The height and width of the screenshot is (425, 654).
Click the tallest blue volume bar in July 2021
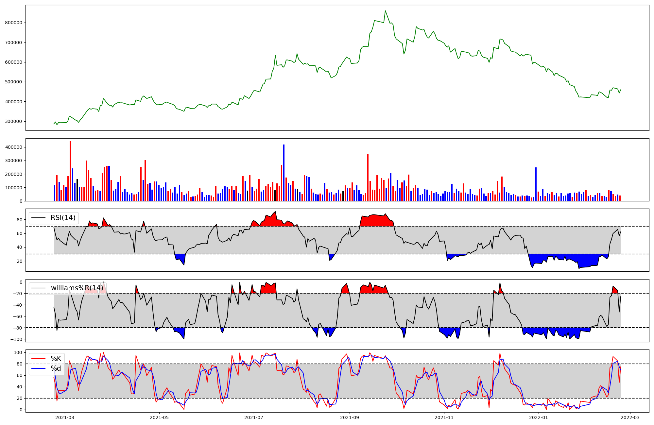click(x=284, y=173)
